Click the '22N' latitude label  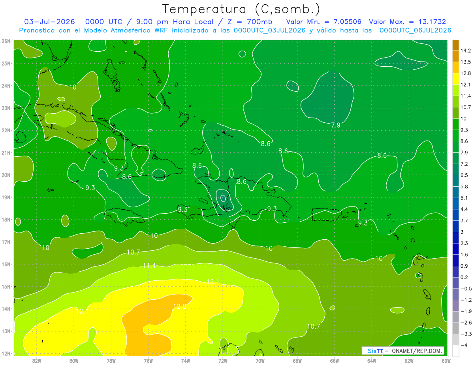(x=6, y=130)
